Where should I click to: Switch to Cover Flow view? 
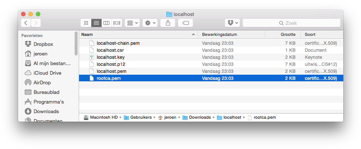[117, 23]
